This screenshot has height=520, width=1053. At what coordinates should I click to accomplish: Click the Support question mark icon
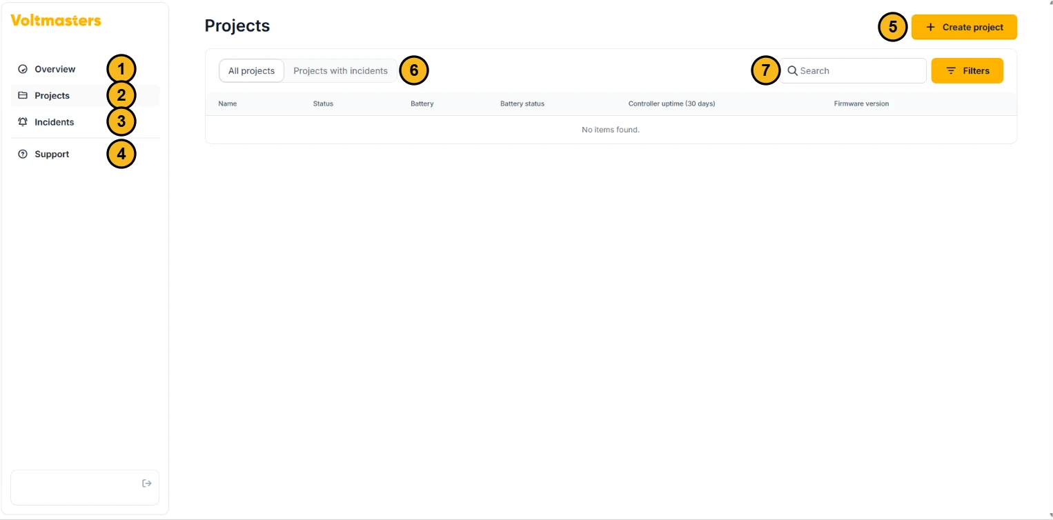pyautogui.click(x=23, y=154)
